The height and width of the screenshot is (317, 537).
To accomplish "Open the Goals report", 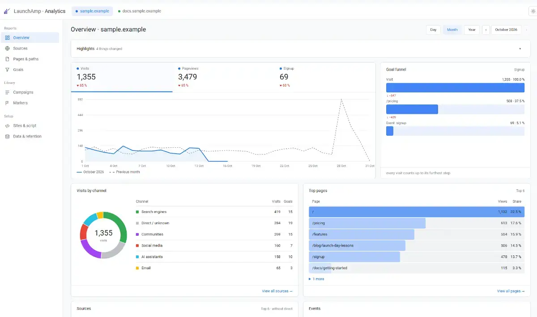I will click(30, 70).
